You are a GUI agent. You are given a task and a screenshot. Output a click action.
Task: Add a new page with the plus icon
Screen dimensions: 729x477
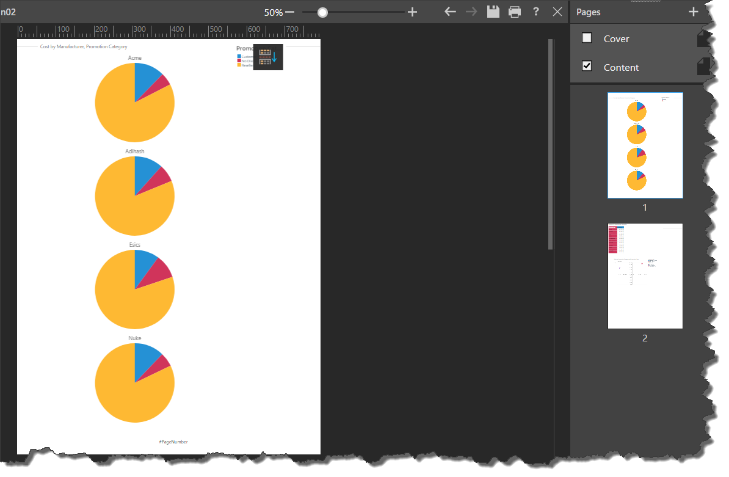pyautogui.click(x=693, y=12)
